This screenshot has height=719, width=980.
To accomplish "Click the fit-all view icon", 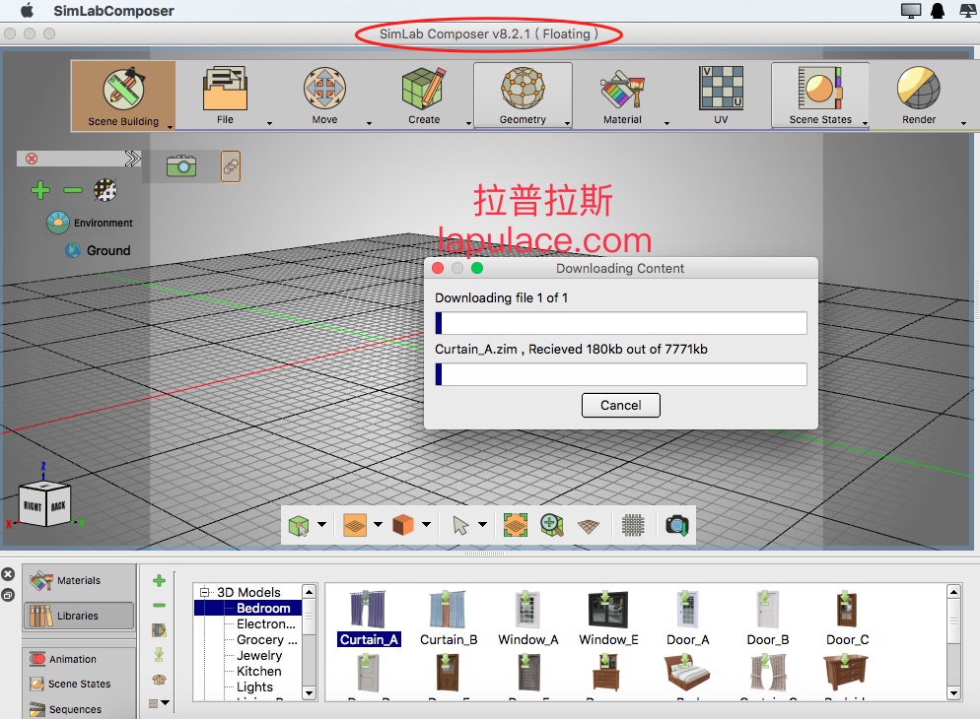I will [x=515, y=526].
